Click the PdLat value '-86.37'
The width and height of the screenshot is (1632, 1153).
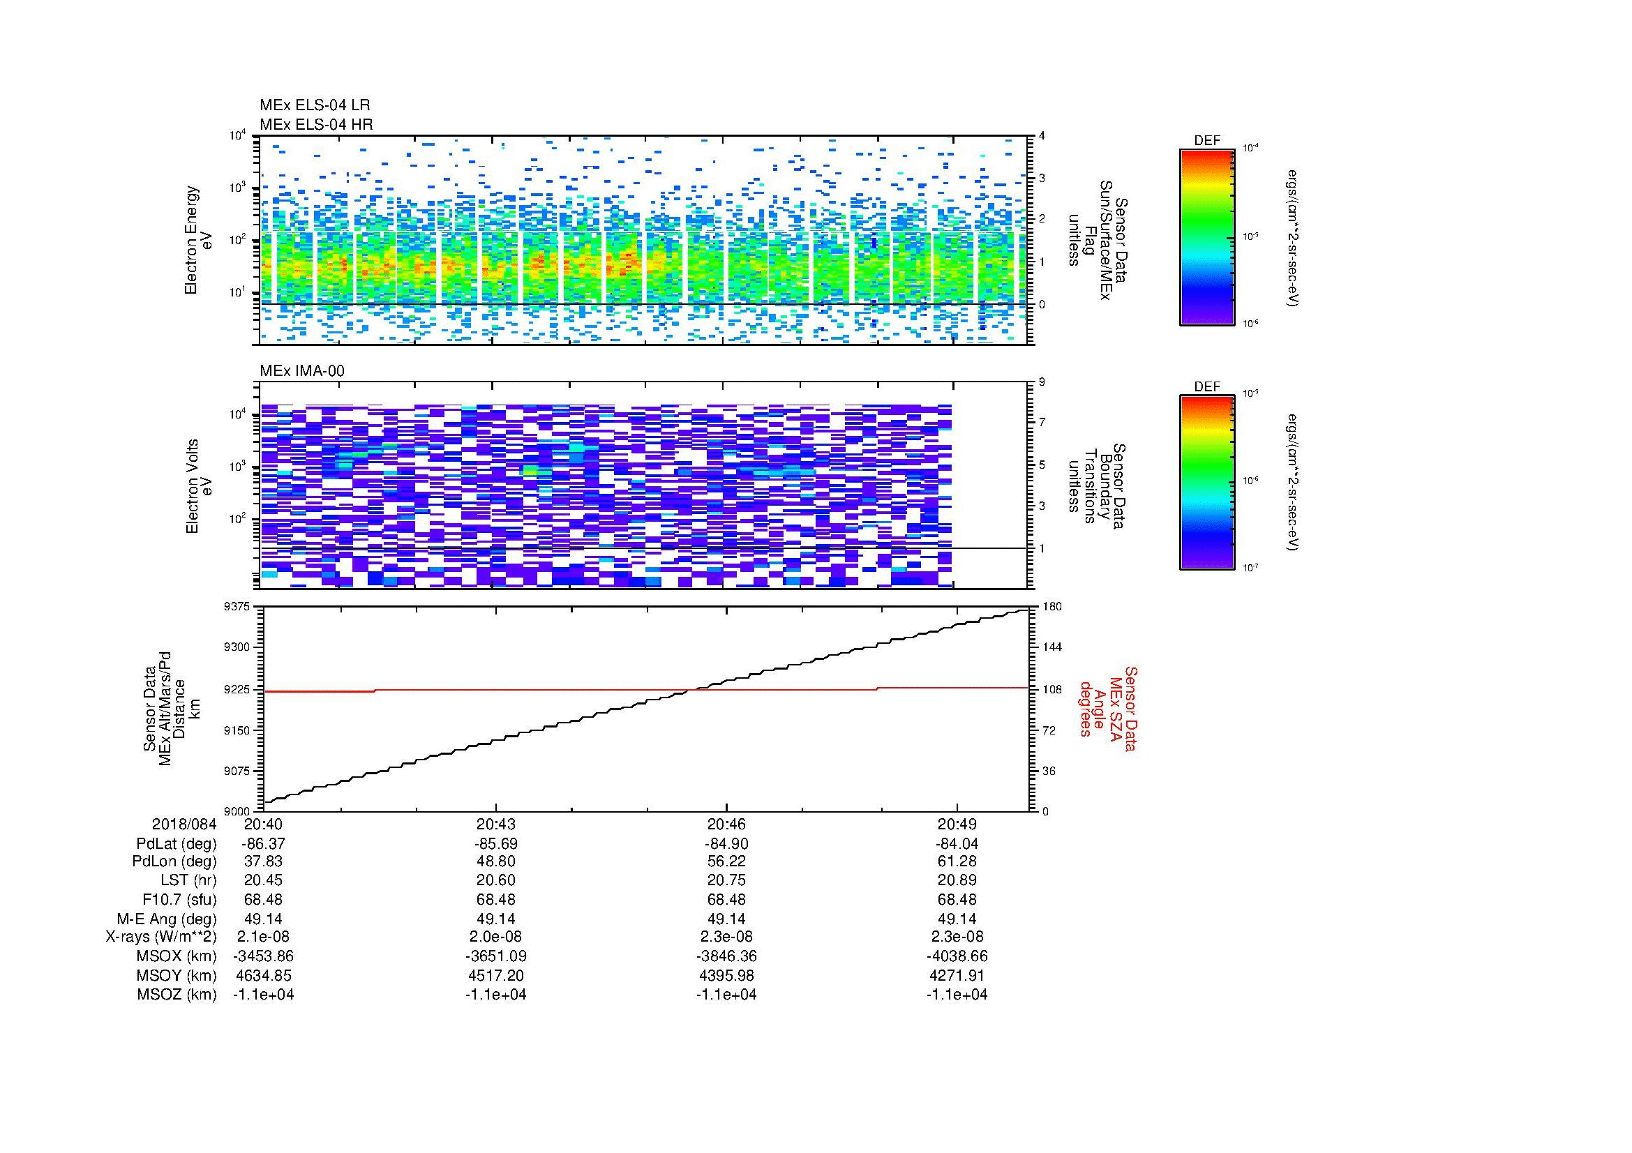(263, 844)
